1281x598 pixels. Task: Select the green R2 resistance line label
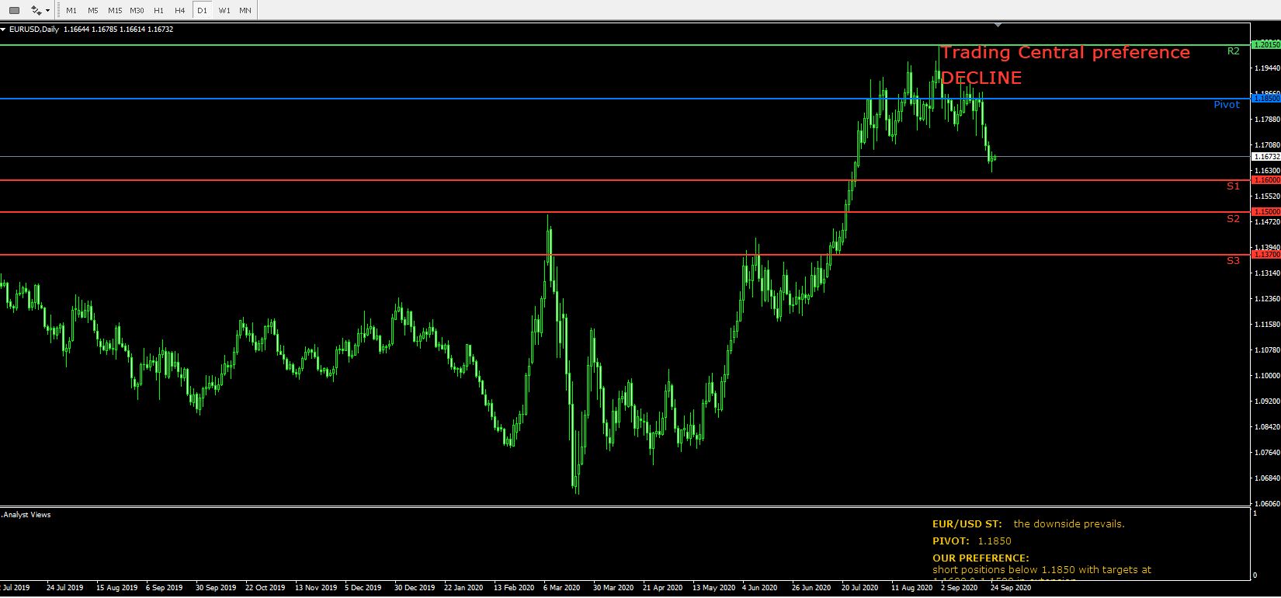click(x=1233, y=51)
